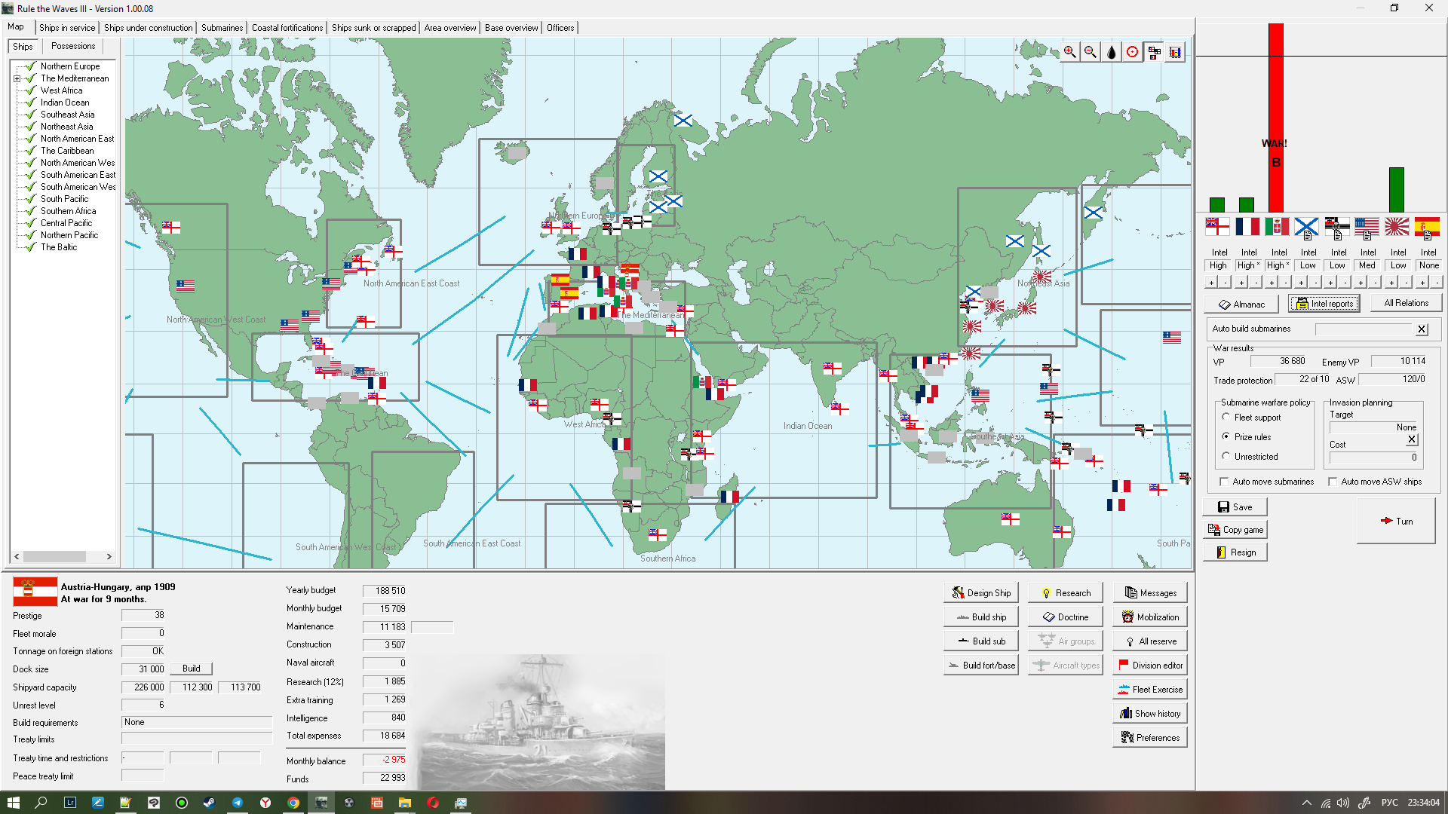Click the red target circle map icon
The width and height of the screenshot is (1448, 814).
(x=1133, y=52)
